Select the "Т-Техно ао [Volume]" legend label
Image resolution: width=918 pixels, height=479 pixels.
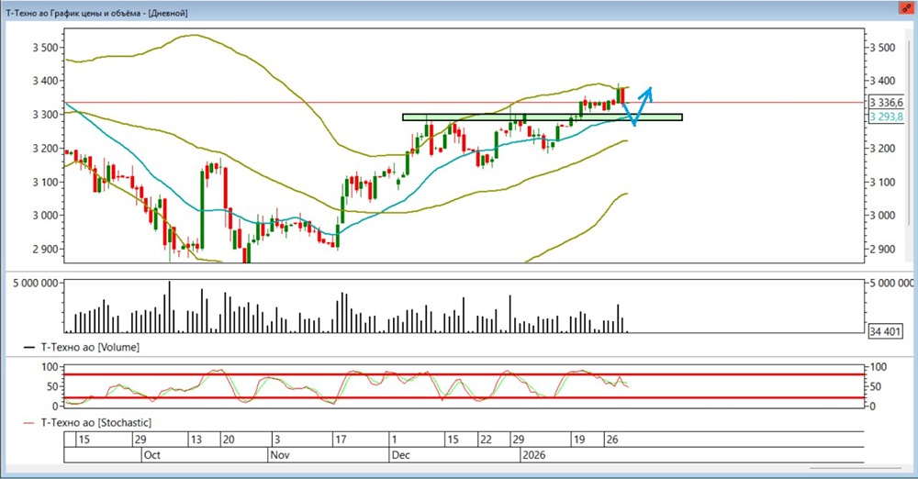click(x=90, y=347)
